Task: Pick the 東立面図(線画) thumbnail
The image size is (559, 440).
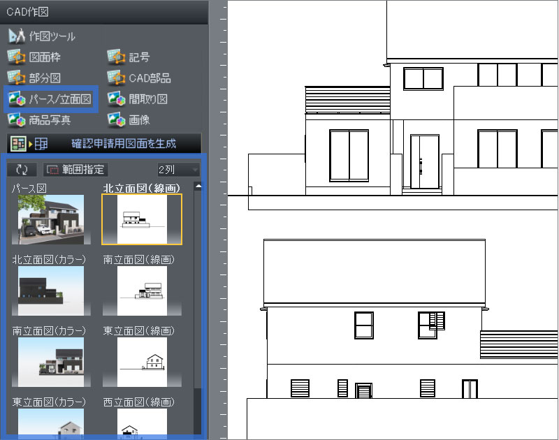Action: 142,362
